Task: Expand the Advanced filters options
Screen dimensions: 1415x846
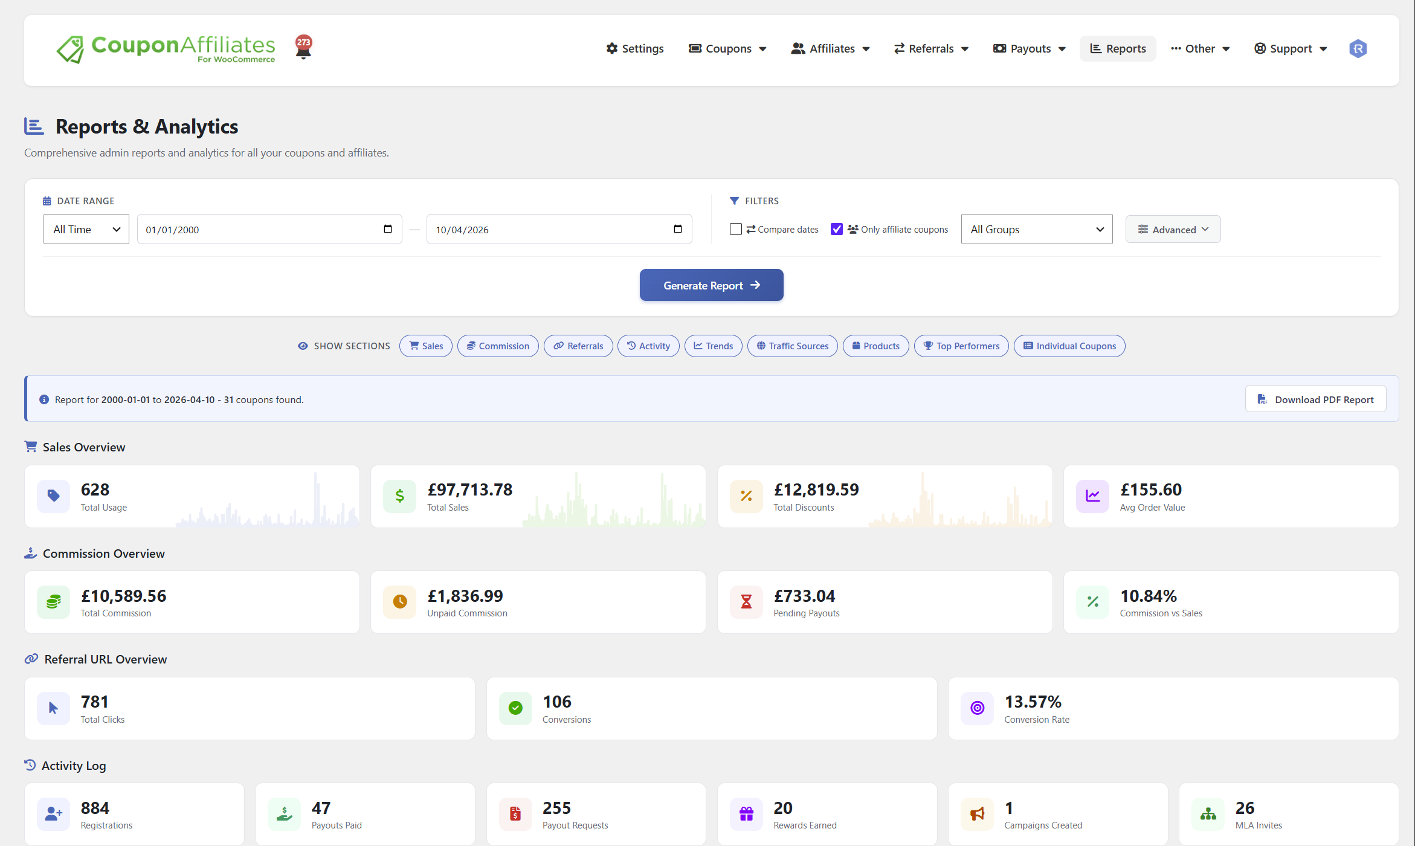Action: point(1173,229)
